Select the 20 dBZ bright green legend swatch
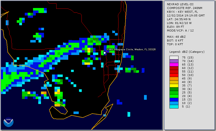 coord(174,96)
